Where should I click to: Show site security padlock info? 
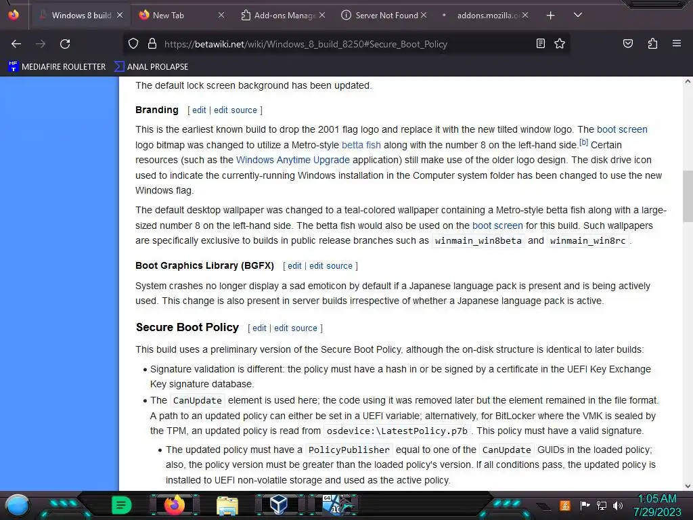click(x=152, y=44)
